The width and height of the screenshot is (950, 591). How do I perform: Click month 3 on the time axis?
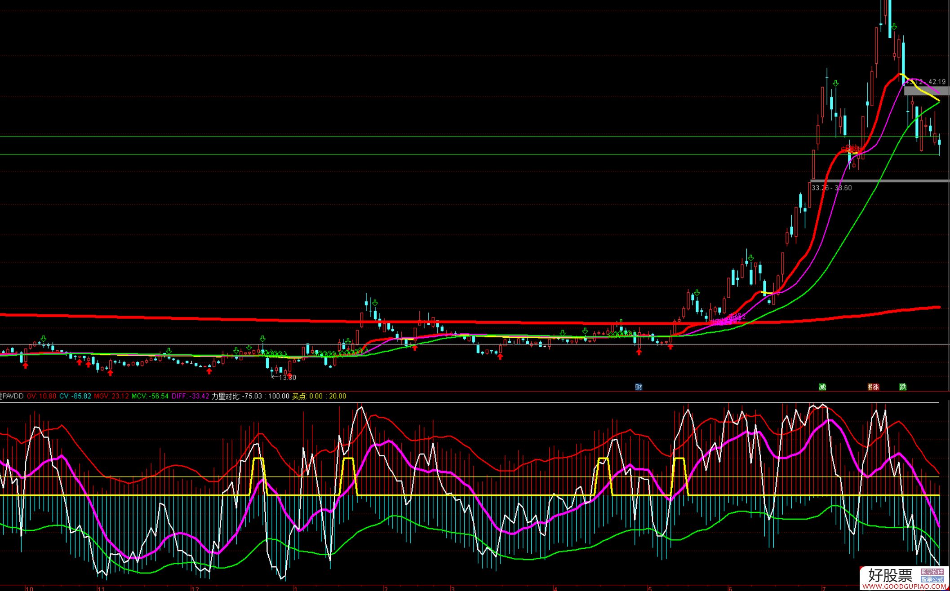coord(453,588)
